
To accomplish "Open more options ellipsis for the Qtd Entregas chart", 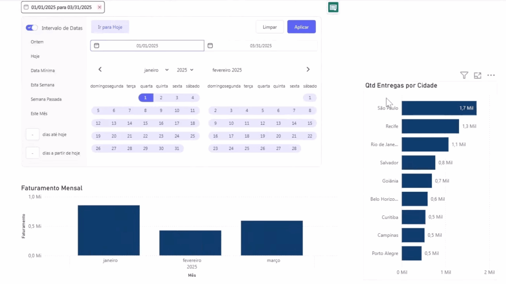I will pos(491,75).
